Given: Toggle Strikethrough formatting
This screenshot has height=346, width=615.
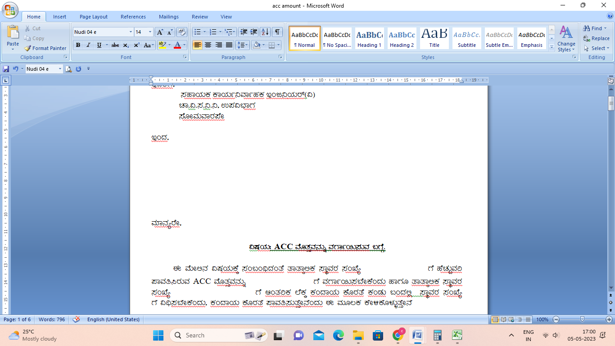Looking at the screenshot, I should click(115, 45).
